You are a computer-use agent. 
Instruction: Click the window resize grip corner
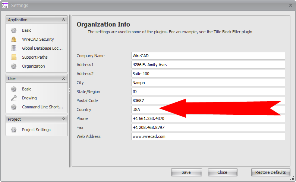click(x=292, y=178)
